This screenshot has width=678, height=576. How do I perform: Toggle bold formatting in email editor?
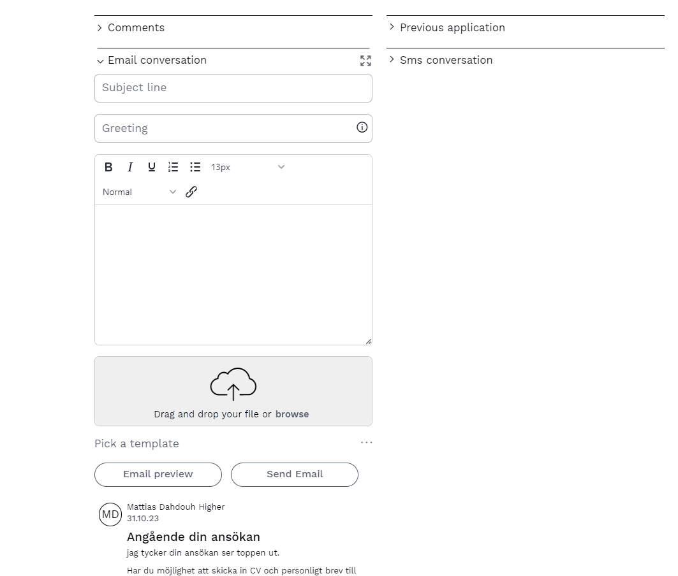tap(108, 167)
